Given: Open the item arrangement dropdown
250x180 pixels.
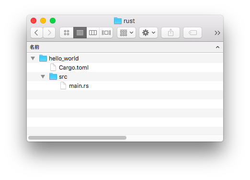Looking at the screenshot, I should pyautogui.click(x=126, y=33).
